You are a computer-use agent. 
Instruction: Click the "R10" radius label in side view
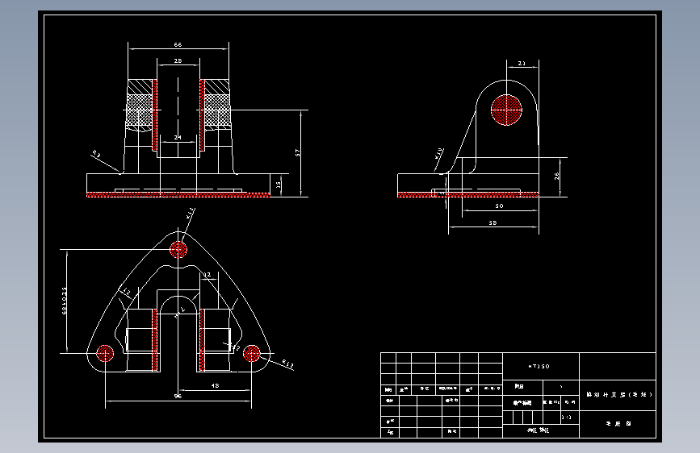(439, 153)
